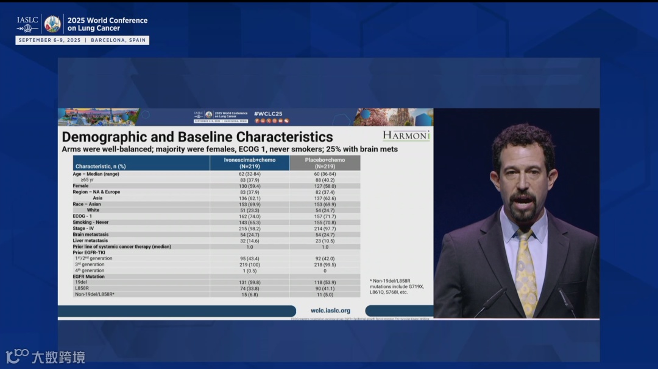Image resolution: width=658 pixels, height=369 pixels.
Task: Click the Facebook icon in slide header
Action: point(257,120)
